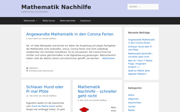This screenshot has height=112, width=180.
Task: Open sidebar link Spaß an Mathe dank digitaler Medien?
Action: (139, 72)
